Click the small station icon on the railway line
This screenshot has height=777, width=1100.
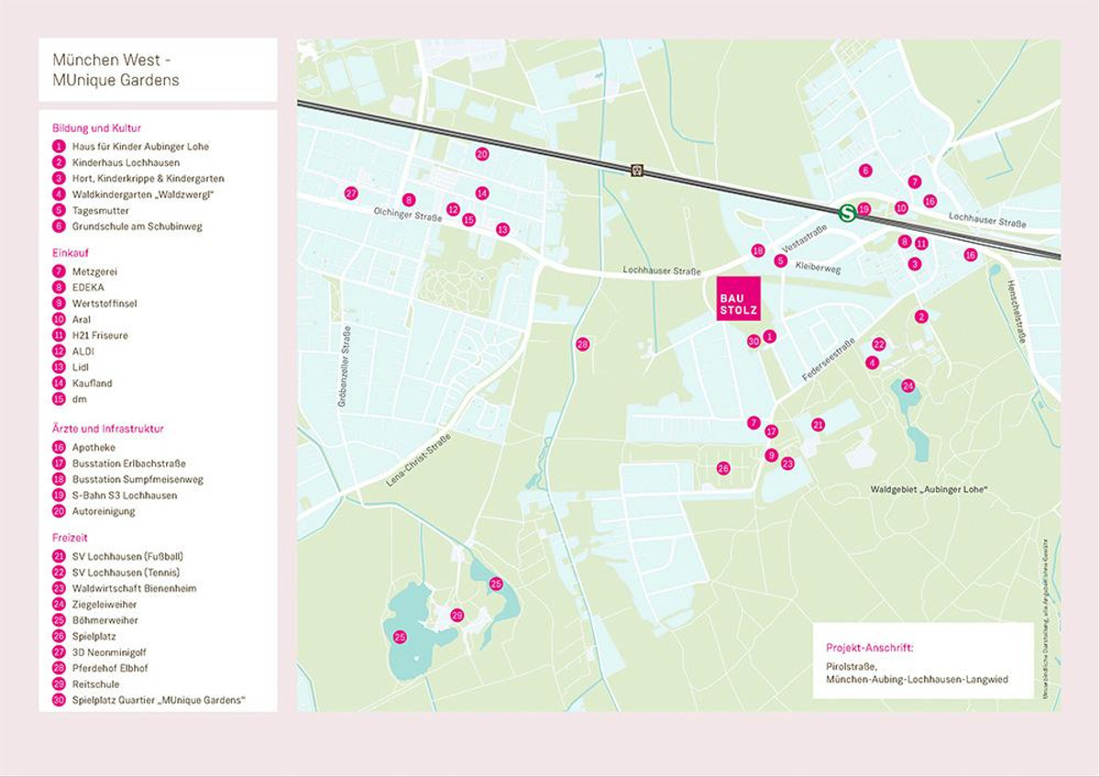636,170
